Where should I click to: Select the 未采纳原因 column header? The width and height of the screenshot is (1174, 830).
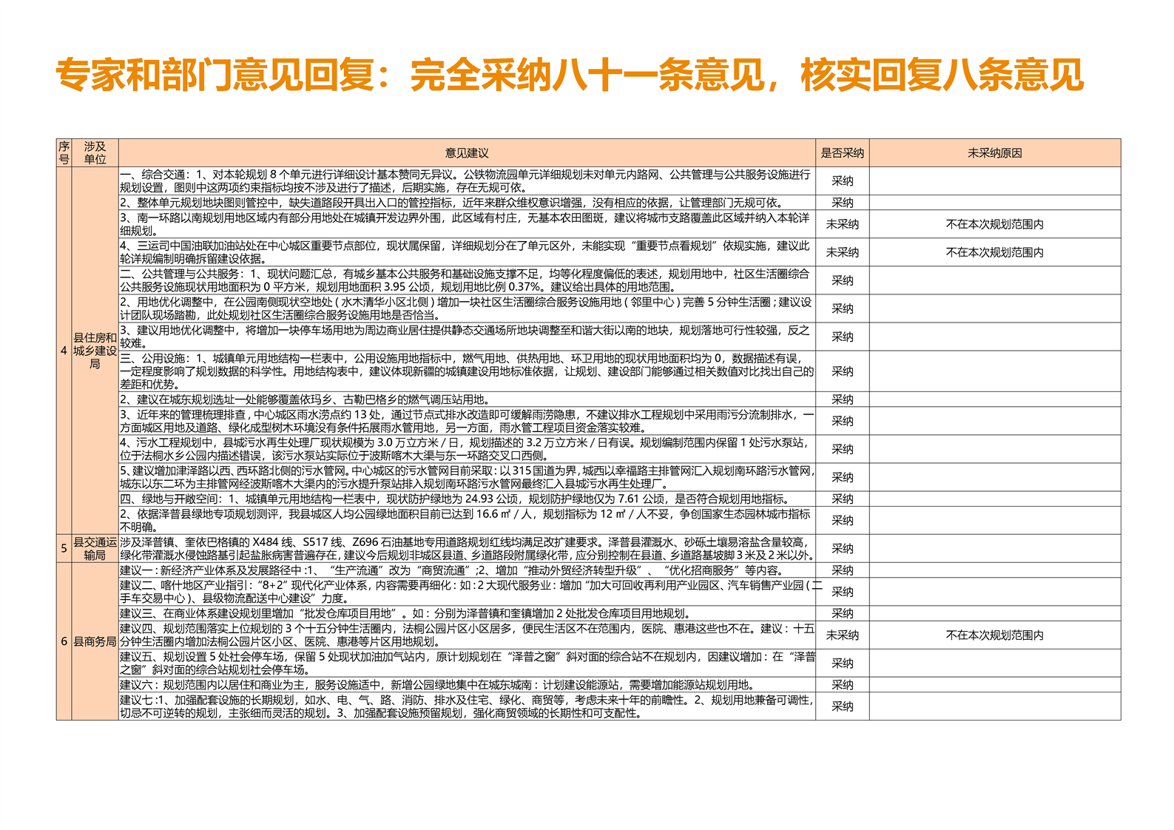[x=994, y=153]
